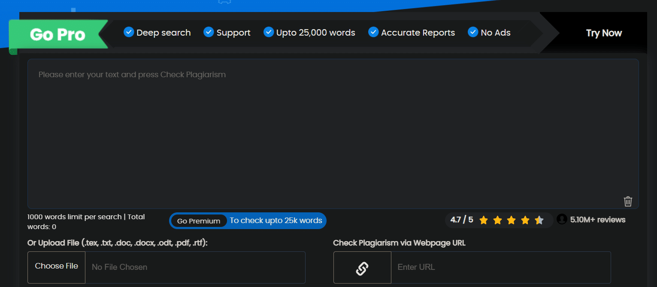
Task: Click the No File Chosen field
Action: click(195, 267)
